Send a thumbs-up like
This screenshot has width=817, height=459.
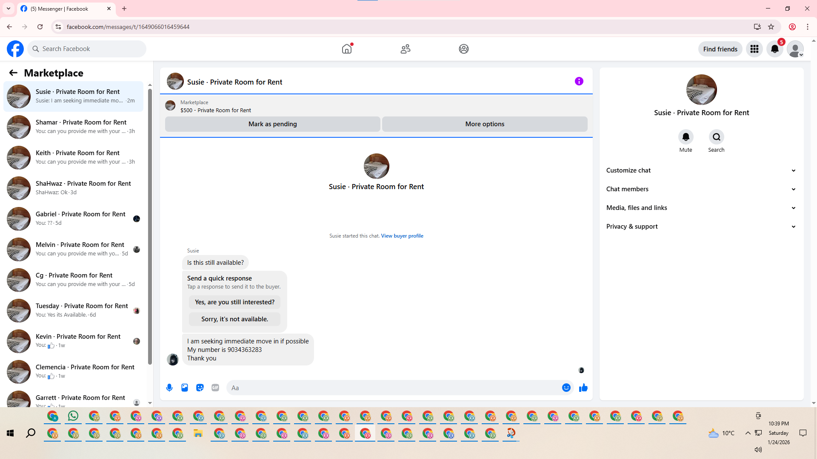583,388
